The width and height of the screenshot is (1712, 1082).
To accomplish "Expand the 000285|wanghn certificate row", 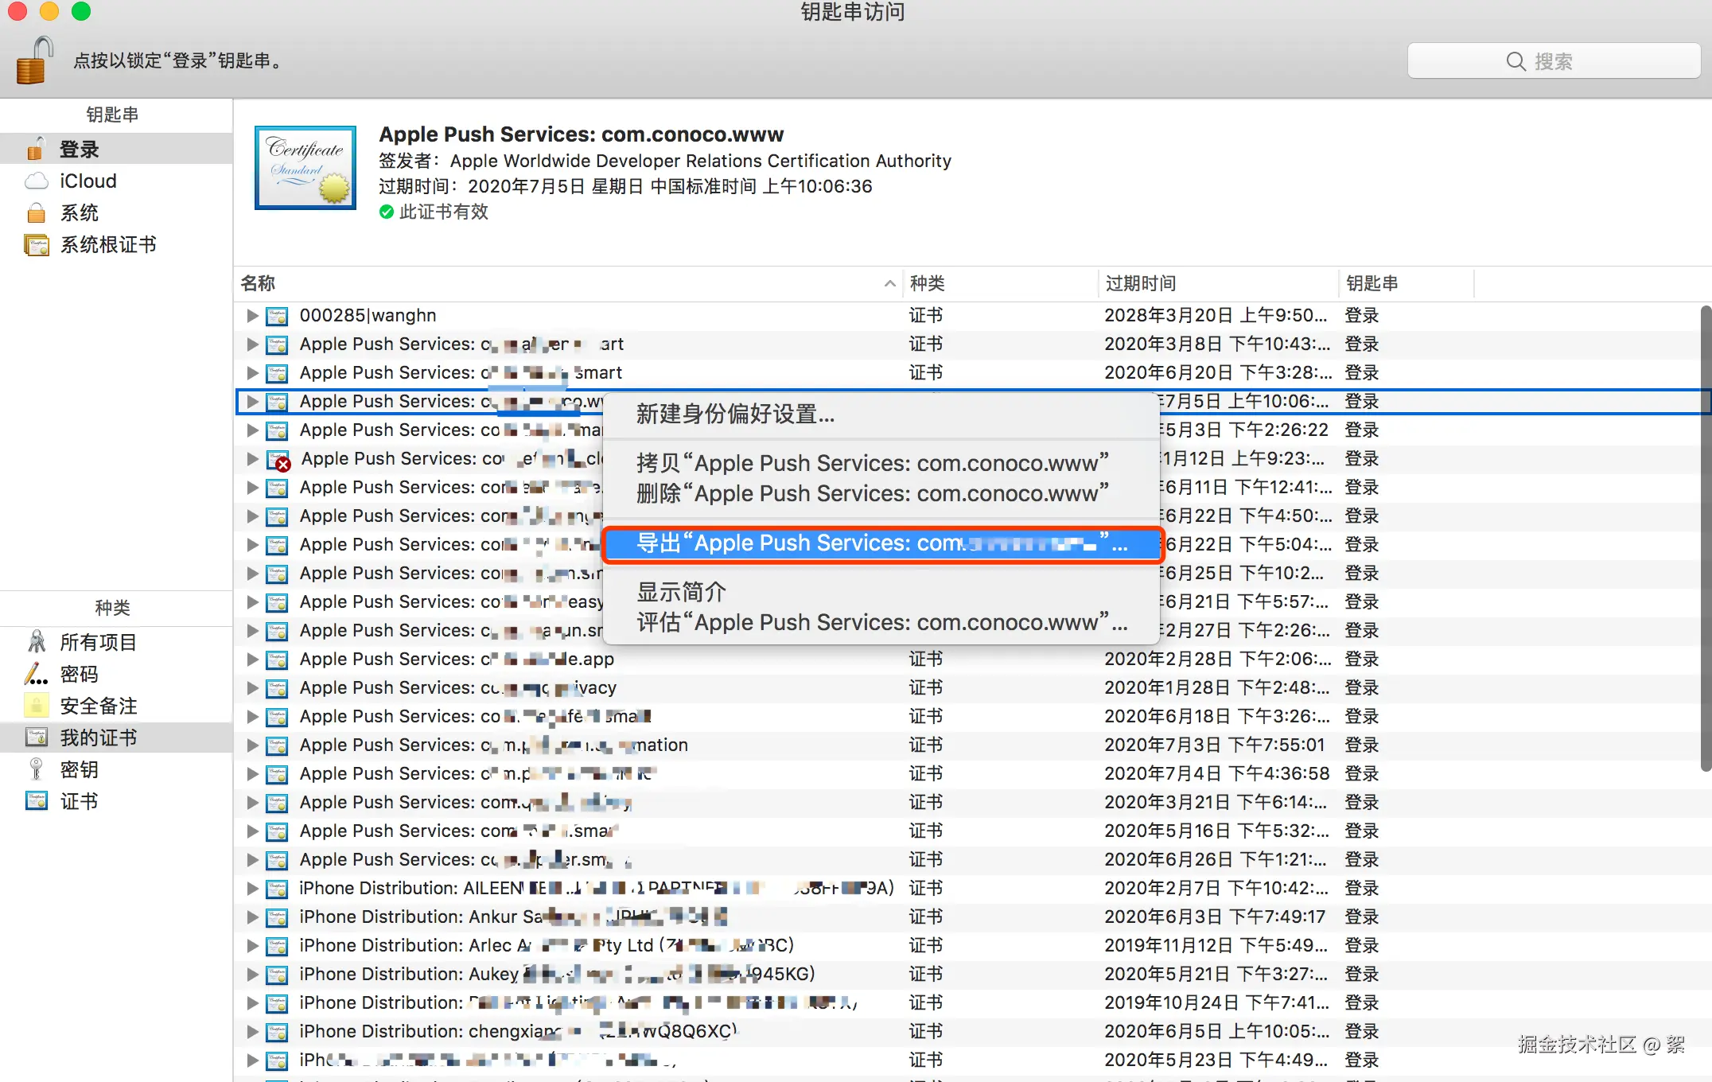I will pyautogui.click(x=252, y=316).
